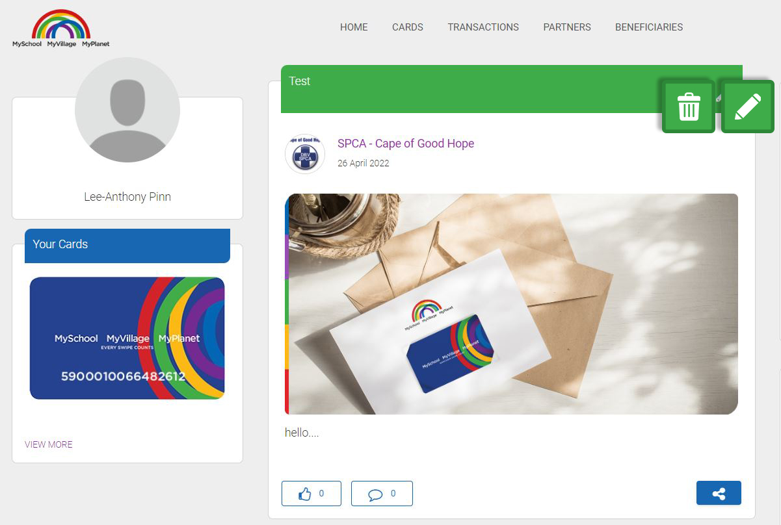Click the Your Cards header
781x525 pixels.
tap(127, 246)
